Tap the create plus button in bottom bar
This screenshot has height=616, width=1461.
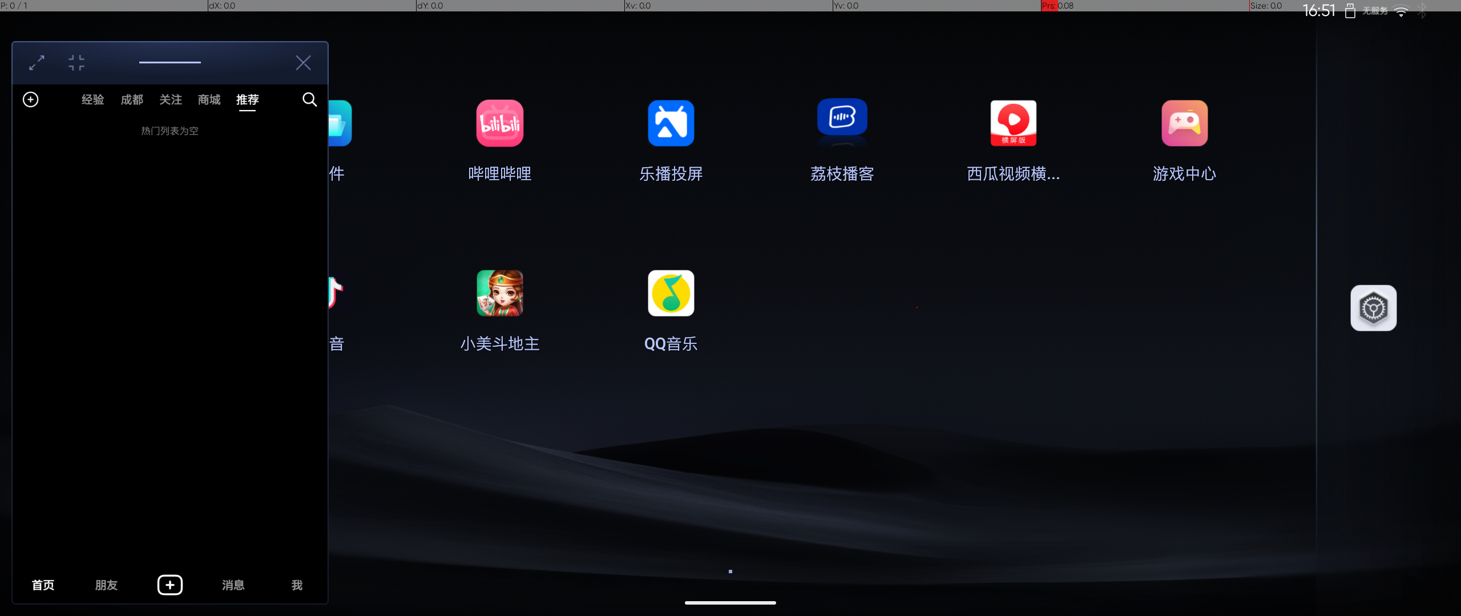click(170, 585)
